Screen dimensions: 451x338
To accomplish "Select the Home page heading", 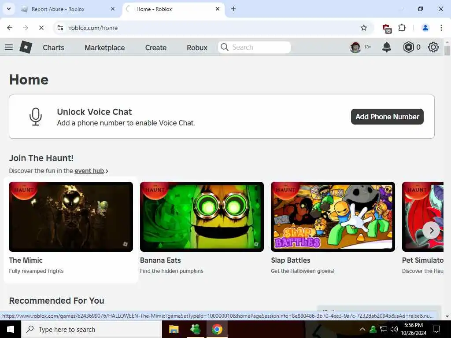I will pyautogui.click(x=29, y=80).
